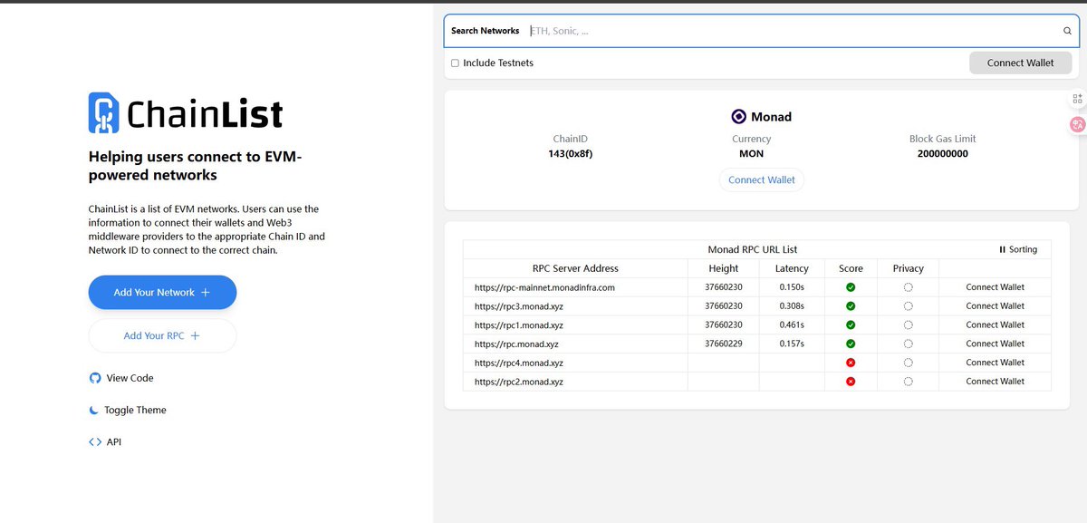
Task: Click the 37660229 height value
Action: click(x=723, y=344)
